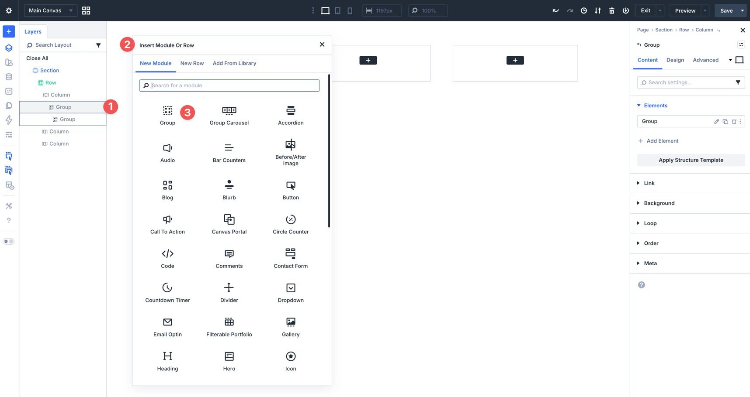This screenshot has width=750, height=397.
Task: Open the Layers panel icon in left sidebar
Action: [x=8, y=48]
